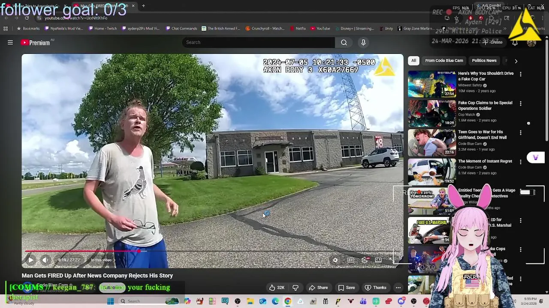Screen dimensions: 549x308
Task: Open the Netflix bookmark
Action: click(298, 29)
